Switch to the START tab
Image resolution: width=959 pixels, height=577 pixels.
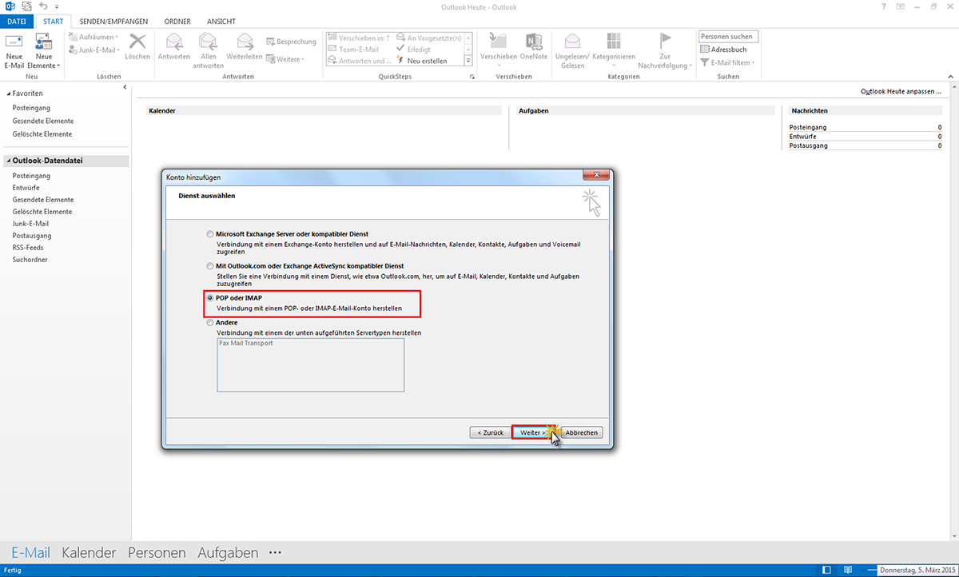[54, 22]
